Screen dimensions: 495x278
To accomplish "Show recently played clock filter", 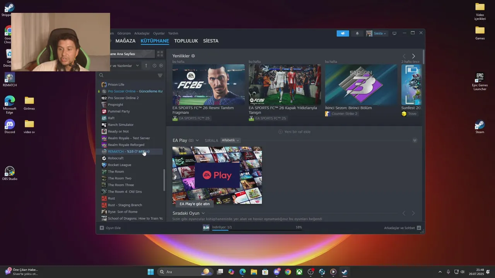I will click(154, 66).
